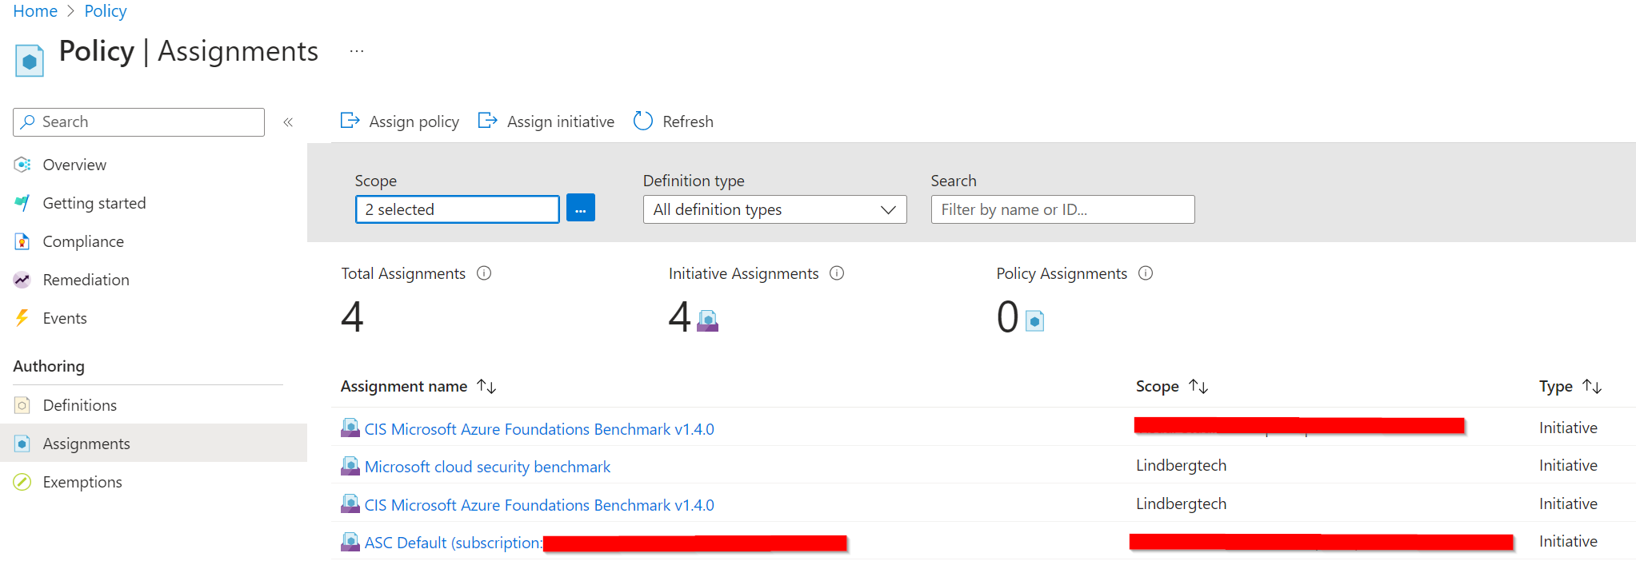
Task: Click Assign policy button label
Action: tap(414, 122)
